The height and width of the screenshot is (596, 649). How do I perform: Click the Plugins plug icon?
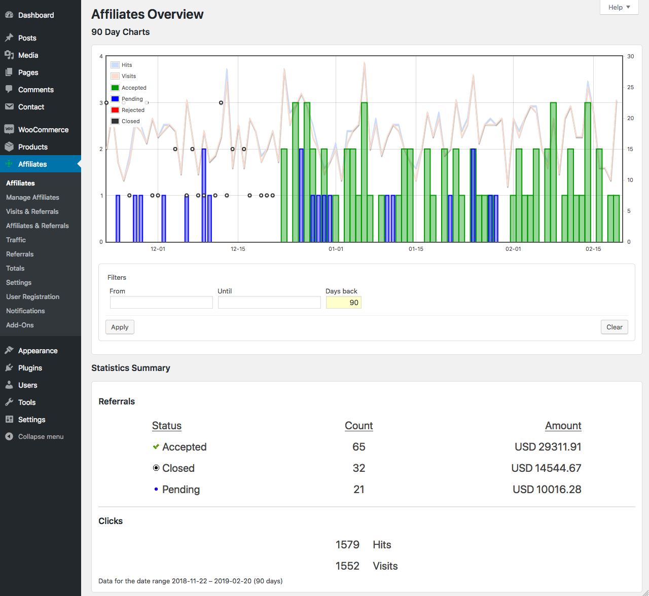(9, 368)
